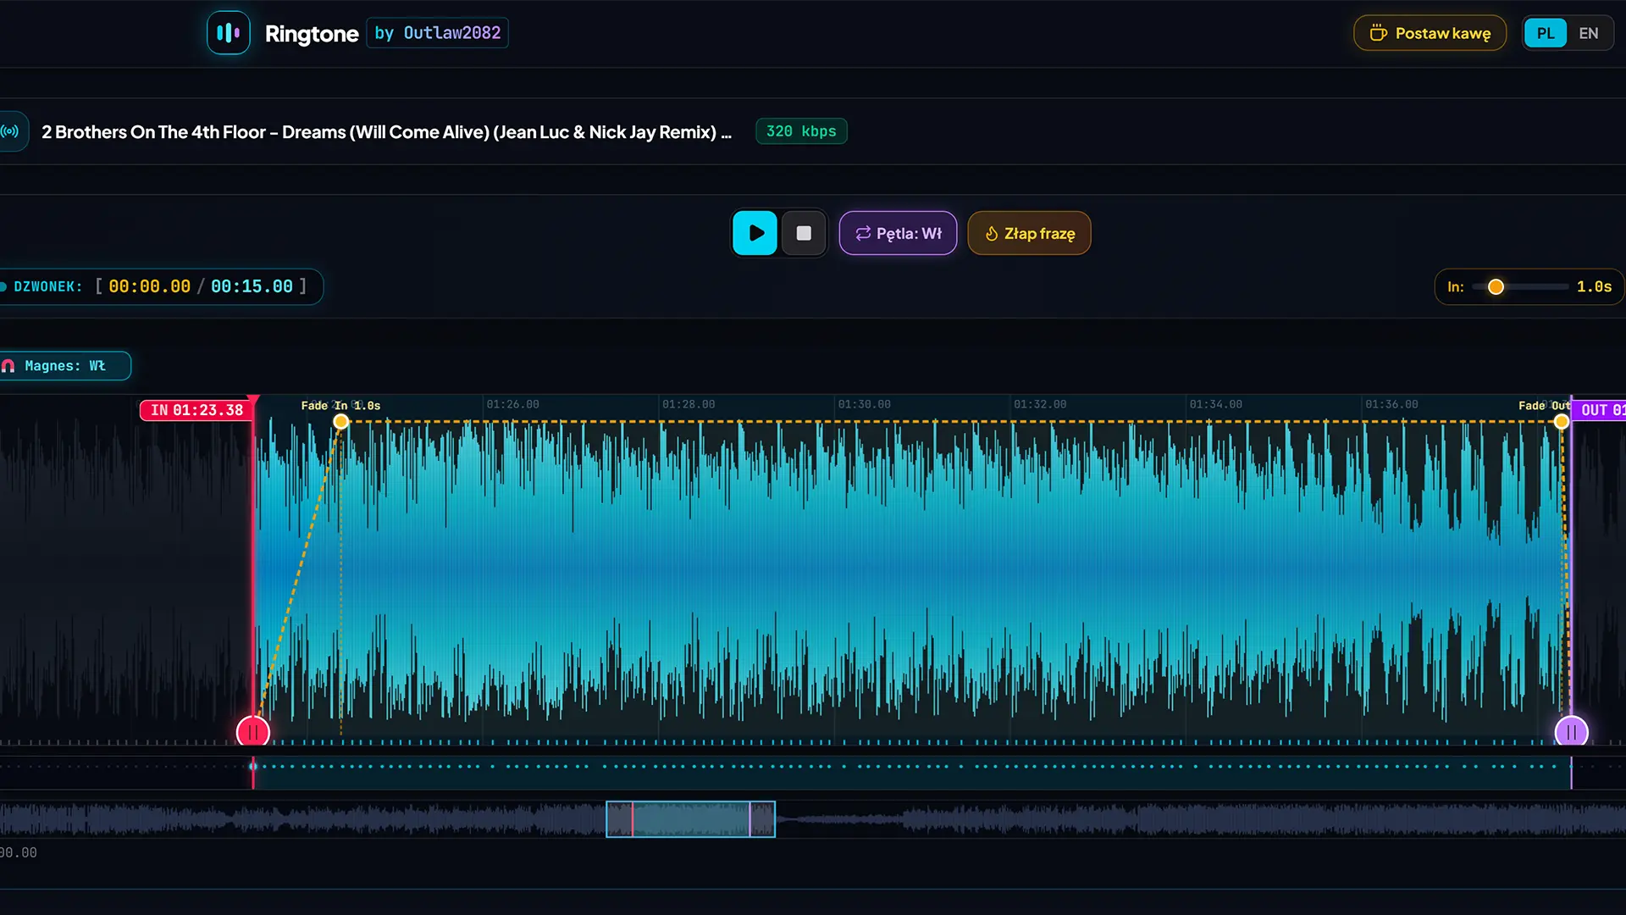This screenshot has width=1626, height=915.
Task: Click the flame icon in Złap frazę
Action: 992,234
